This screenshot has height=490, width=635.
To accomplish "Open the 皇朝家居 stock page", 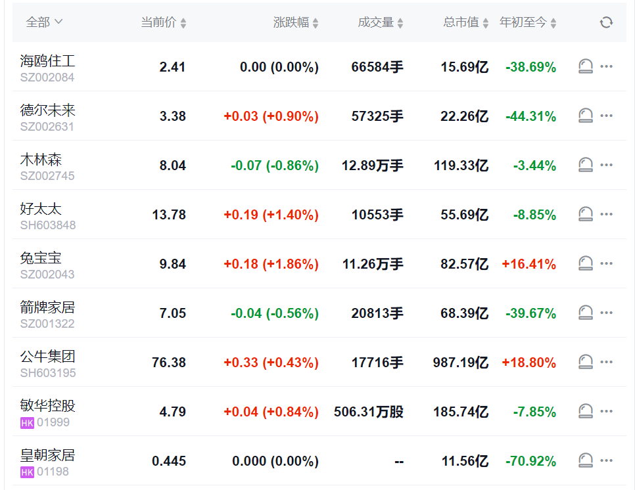I will point(47,455).
